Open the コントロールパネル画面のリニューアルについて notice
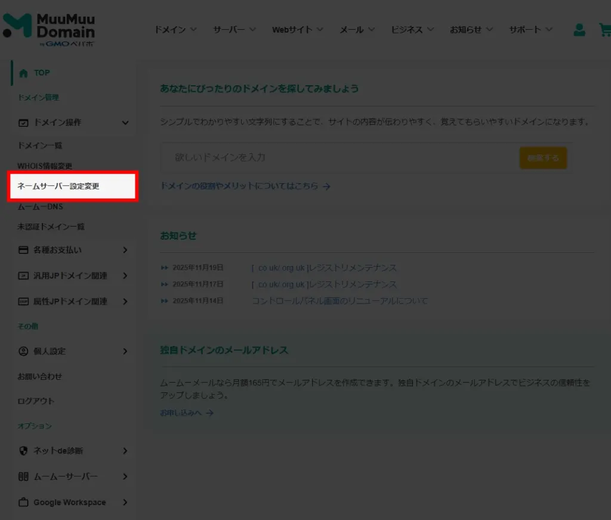 pos(340,301)
